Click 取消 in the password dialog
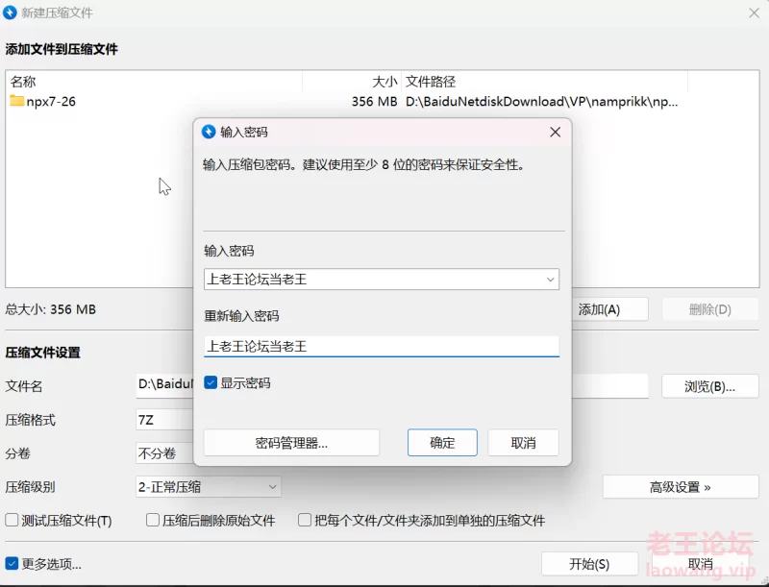This screenshot has width=769, height=587. (x=523, y=443)
